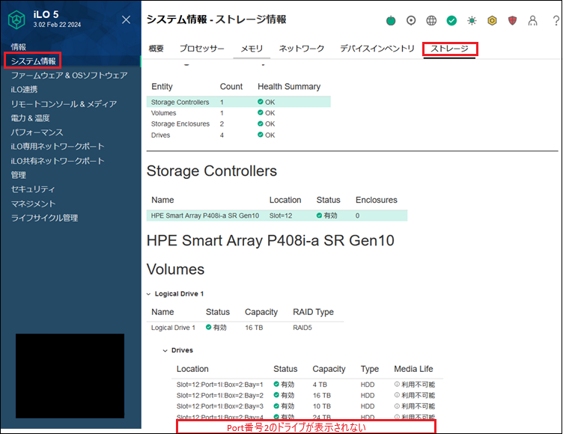Open パフォーマンス in the sidebar
The height and width of the screenshot is (434, 563).
(37, 132)
